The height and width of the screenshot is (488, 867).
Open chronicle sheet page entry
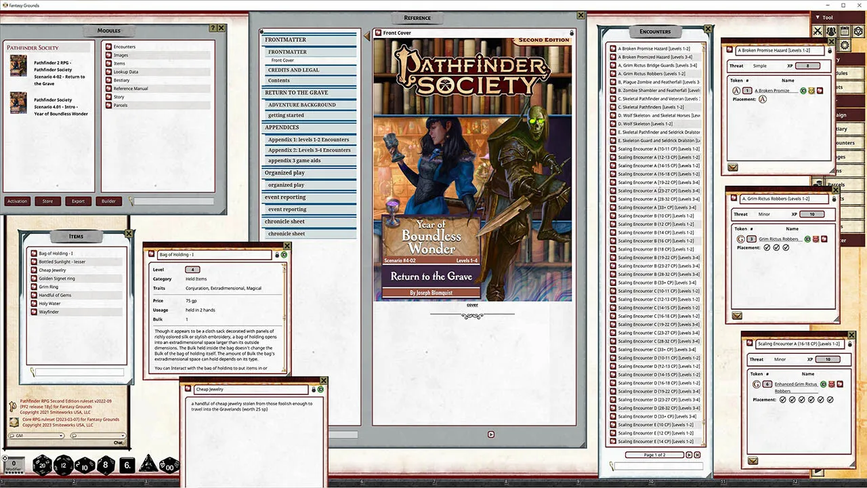coord(312,234)
